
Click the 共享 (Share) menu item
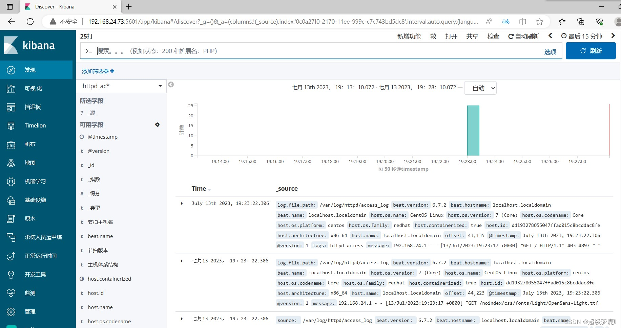coord(472,36)
